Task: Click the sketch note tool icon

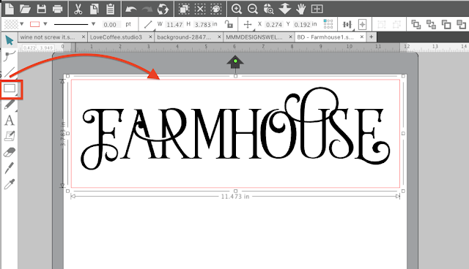Action: click(x=10, y=136)
